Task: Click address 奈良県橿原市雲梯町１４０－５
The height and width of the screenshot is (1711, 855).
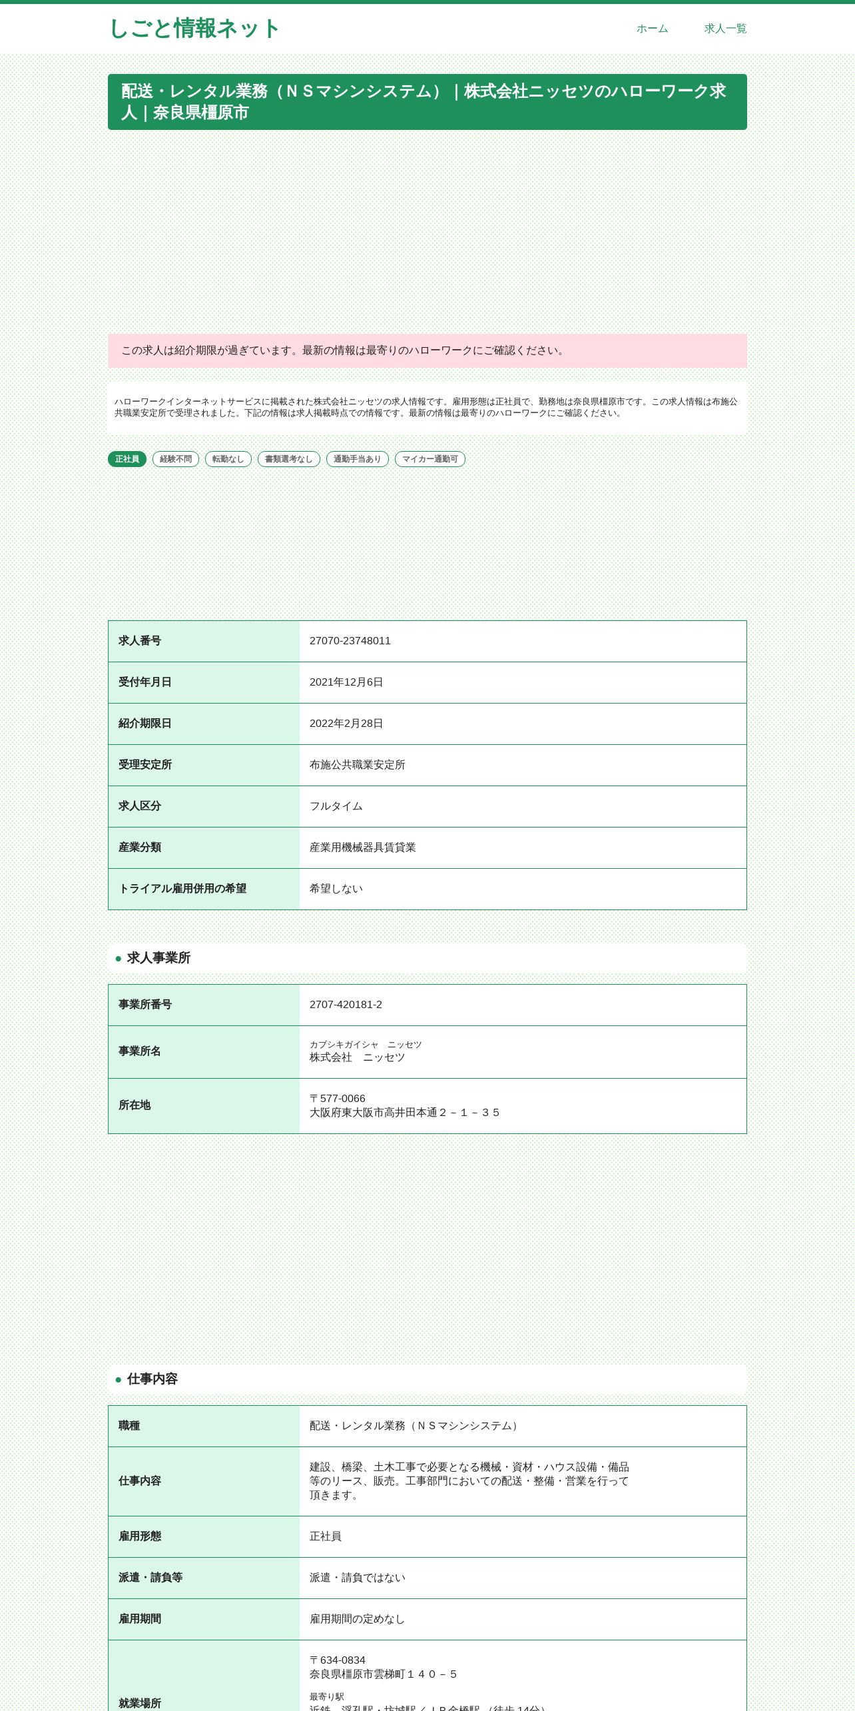Action: [x=384, y=1674]
